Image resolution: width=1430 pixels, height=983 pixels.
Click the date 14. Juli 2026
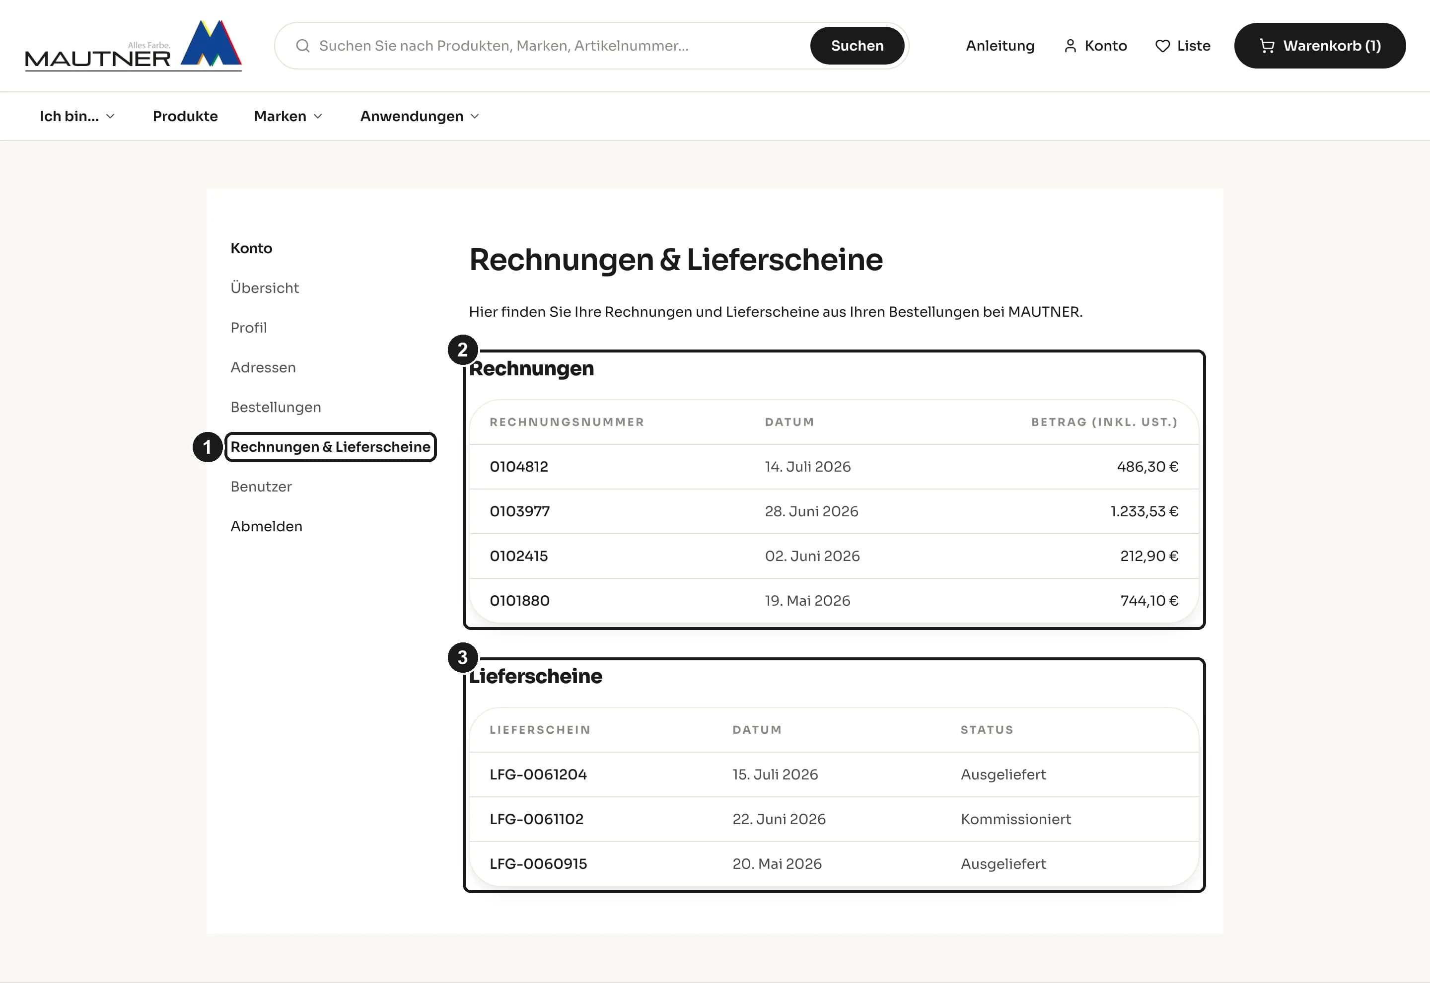click(x=807, y=467)
